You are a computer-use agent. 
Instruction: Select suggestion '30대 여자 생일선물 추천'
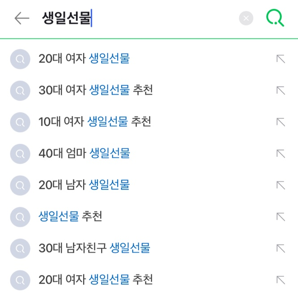pos(96,90)
